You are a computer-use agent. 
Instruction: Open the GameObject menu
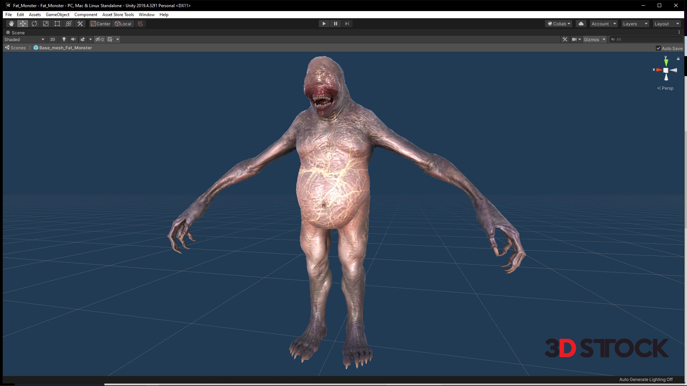pyautogui.click(x=58, y=15)
